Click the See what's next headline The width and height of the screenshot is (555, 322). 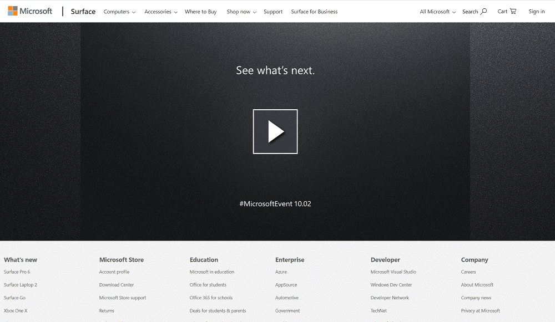(275, 70)
